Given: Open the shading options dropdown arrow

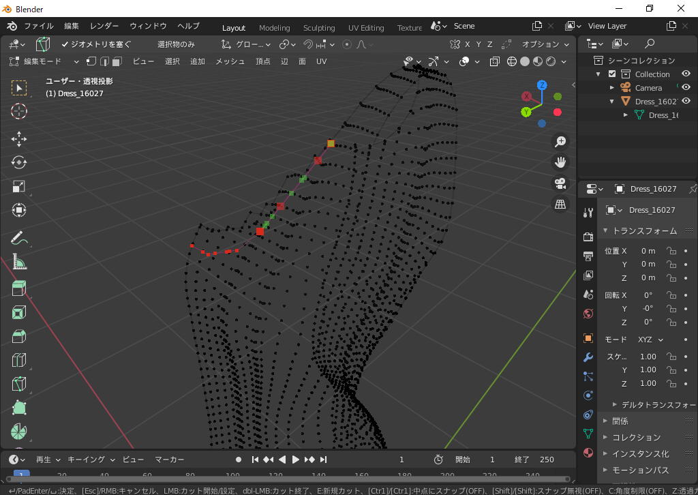Looking at the screenshot, I should pyautogui.click(x=564, y=61).
